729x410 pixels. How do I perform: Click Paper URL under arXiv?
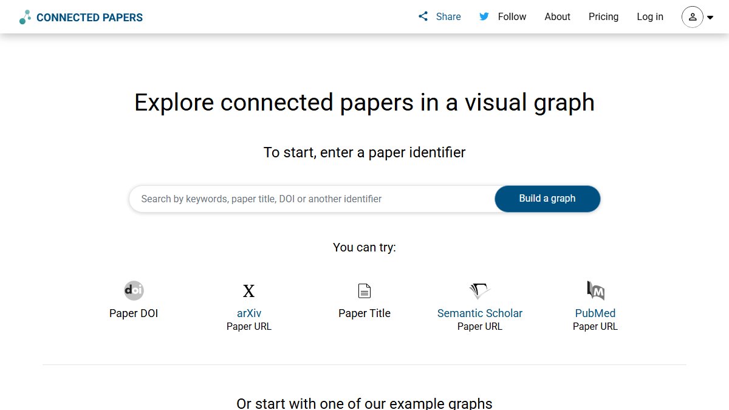click(x=249, y=327)
